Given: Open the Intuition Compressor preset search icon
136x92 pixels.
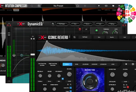Looking at the screenshot, I should click(32, 6).
